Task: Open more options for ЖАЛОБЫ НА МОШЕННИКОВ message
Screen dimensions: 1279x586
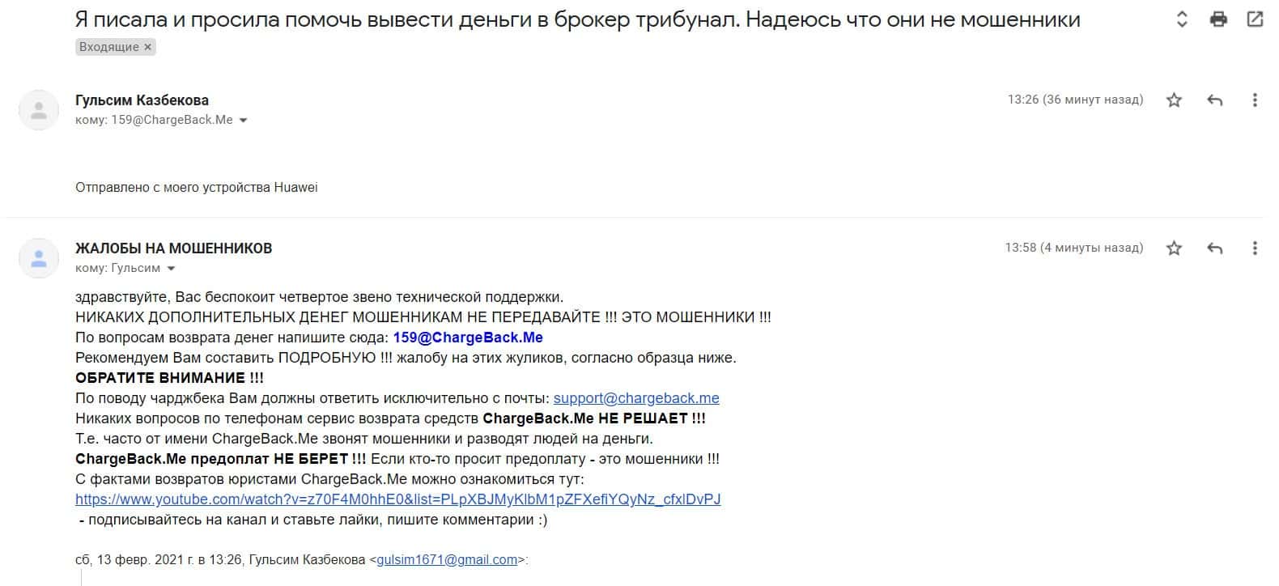Action: tap(1255, 248)
